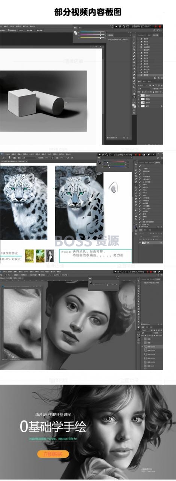Open the 正常 blend mode dropdown in top screenshot

pyautogui.click(x=144, y=89)
